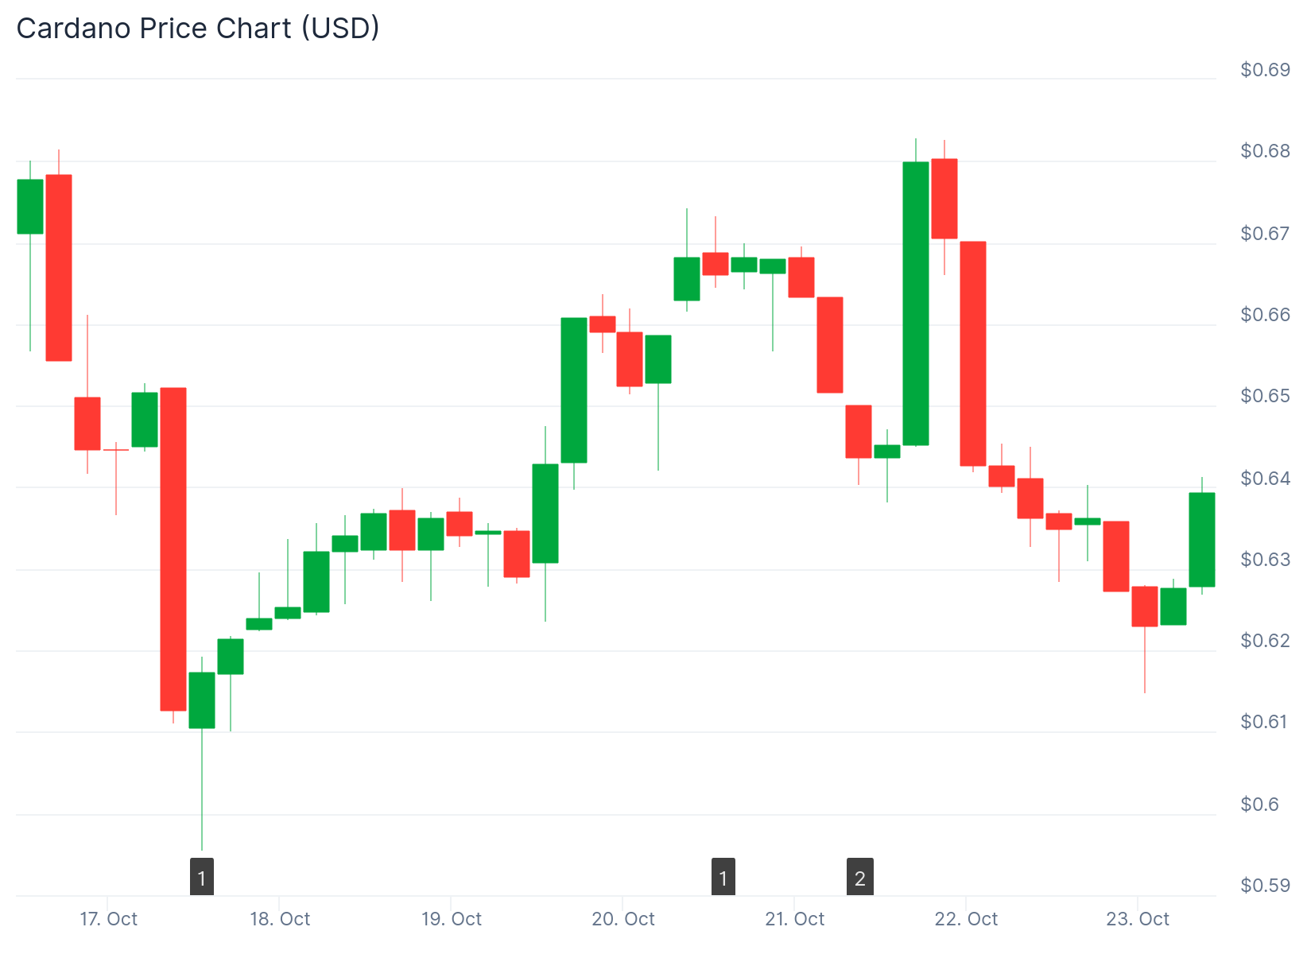Select the 21. Oct date label
The image size is (1307, 954).
795,919
